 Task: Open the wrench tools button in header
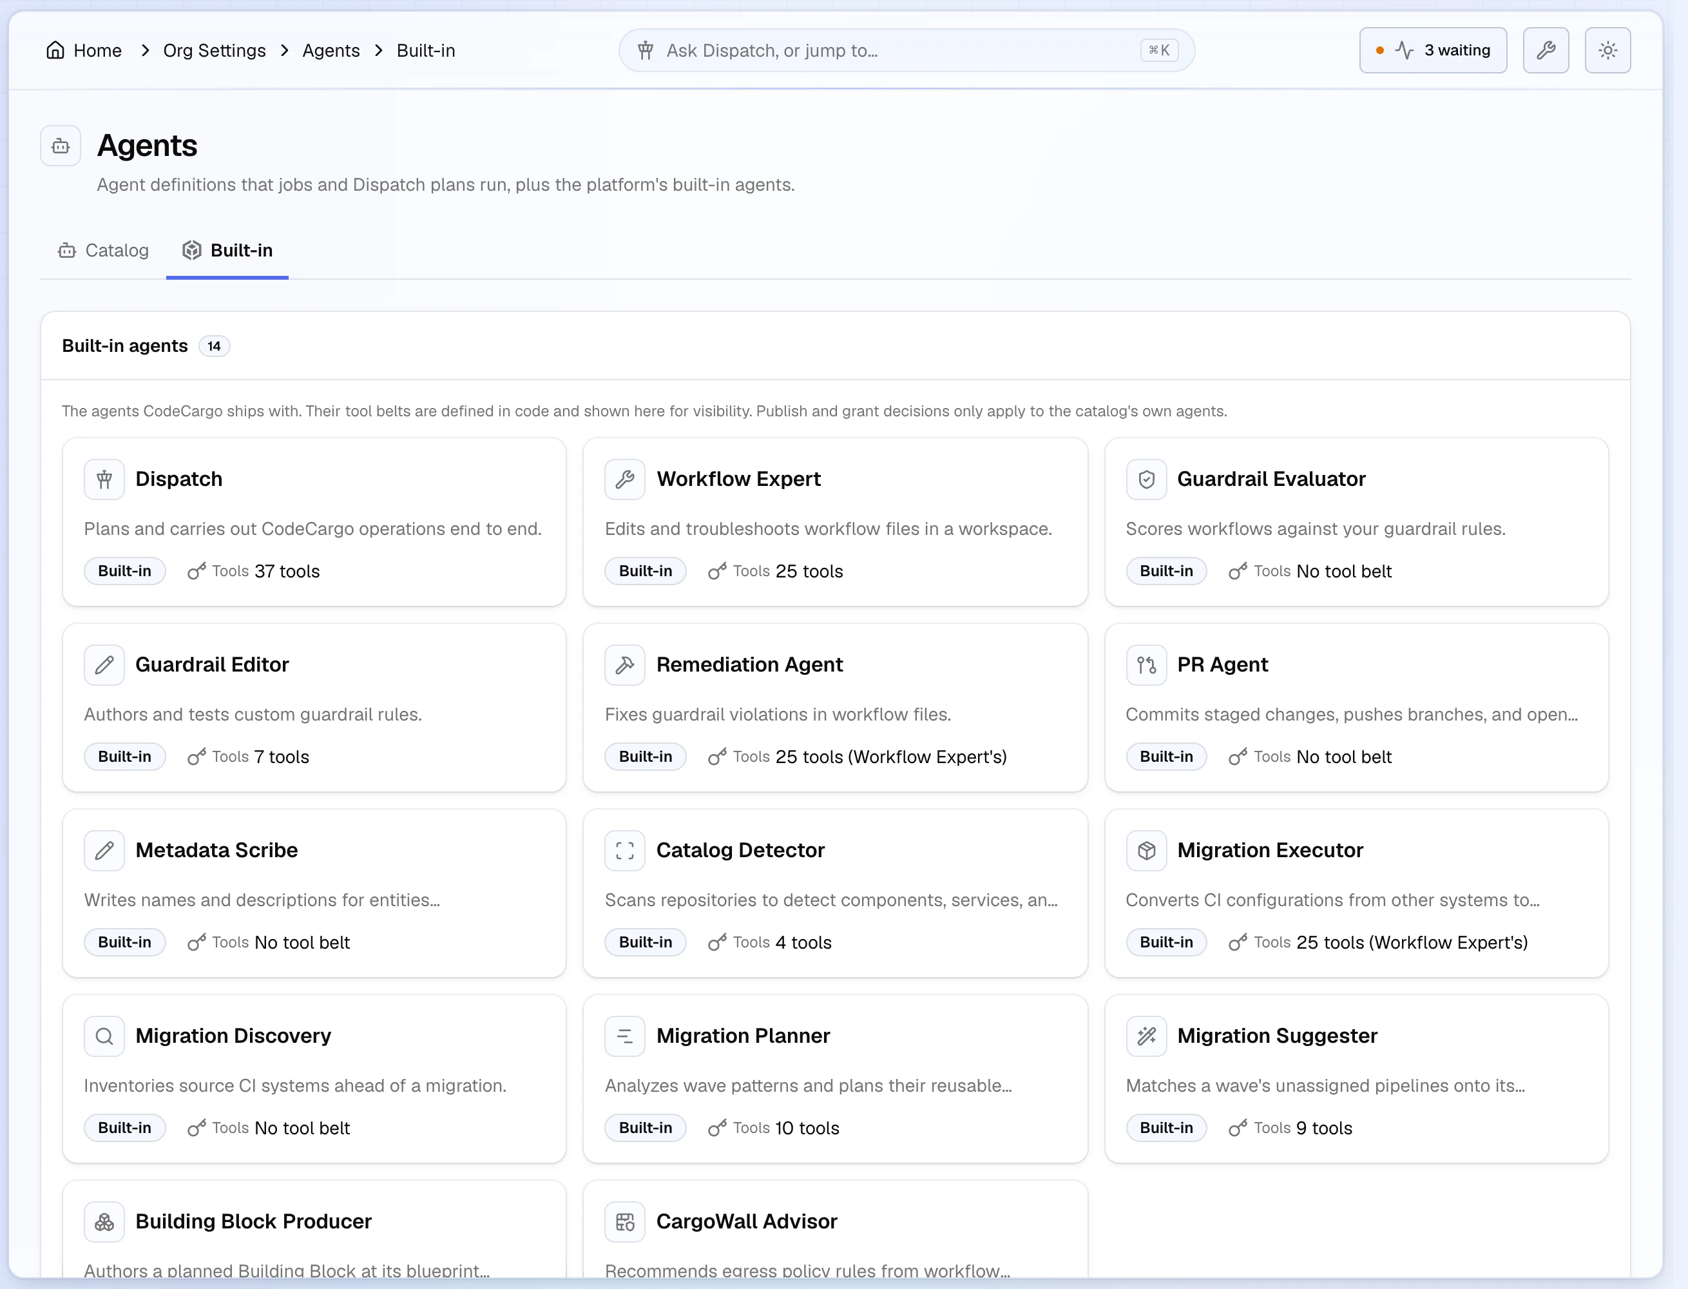click(x=1546, y=51)
